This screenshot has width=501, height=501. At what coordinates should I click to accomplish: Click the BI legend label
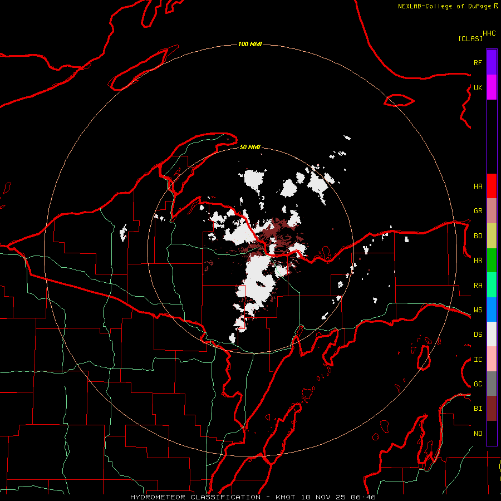[478, 409]
